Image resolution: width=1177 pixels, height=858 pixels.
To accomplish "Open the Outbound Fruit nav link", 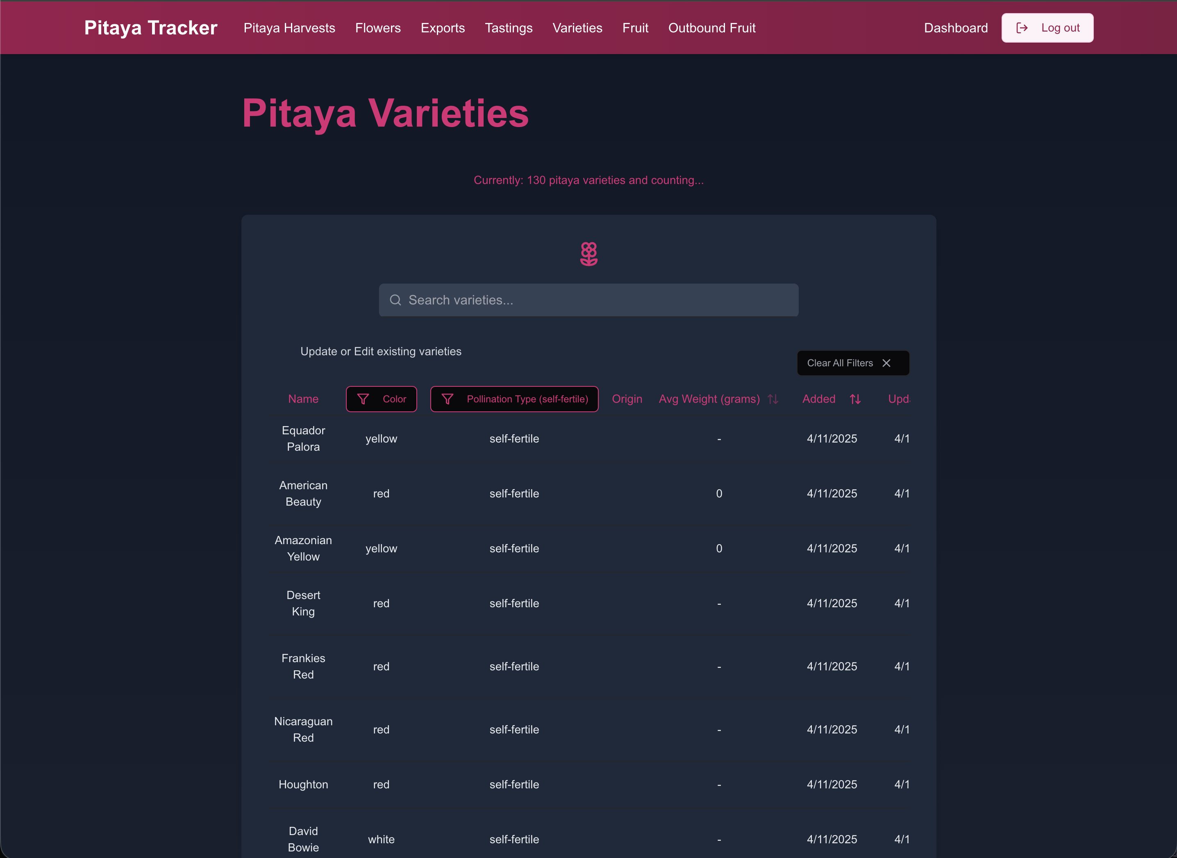I will [711, 28].
